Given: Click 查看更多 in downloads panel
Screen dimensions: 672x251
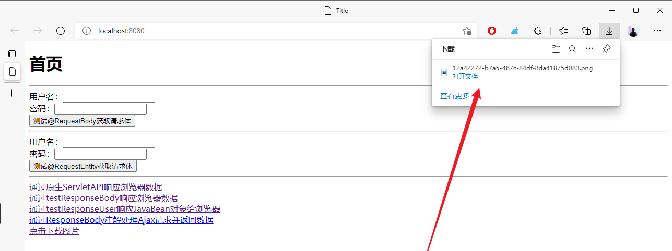Looking at the screenshot, I should pyautogui.click(x=455, y=96).
